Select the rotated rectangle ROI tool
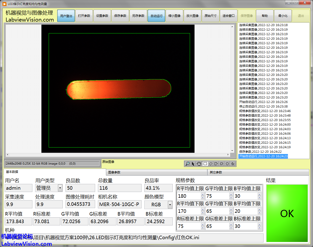This screenshot has height=247, width=313. 211,164
